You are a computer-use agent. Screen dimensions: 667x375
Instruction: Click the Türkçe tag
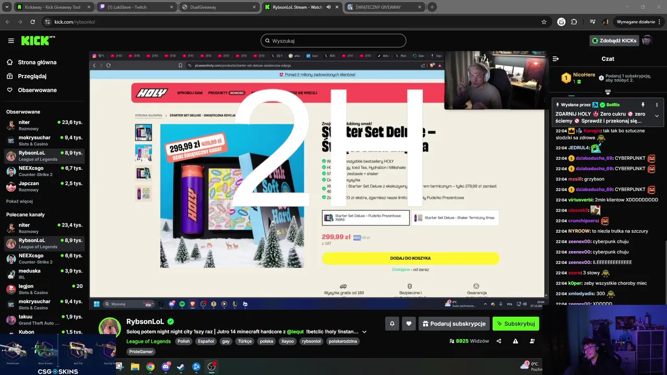coord(244,341)
